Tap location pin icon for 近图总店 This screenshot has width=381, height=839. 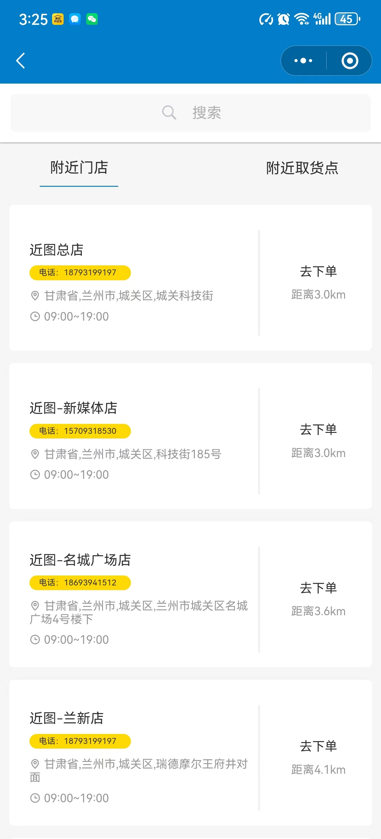35,296
